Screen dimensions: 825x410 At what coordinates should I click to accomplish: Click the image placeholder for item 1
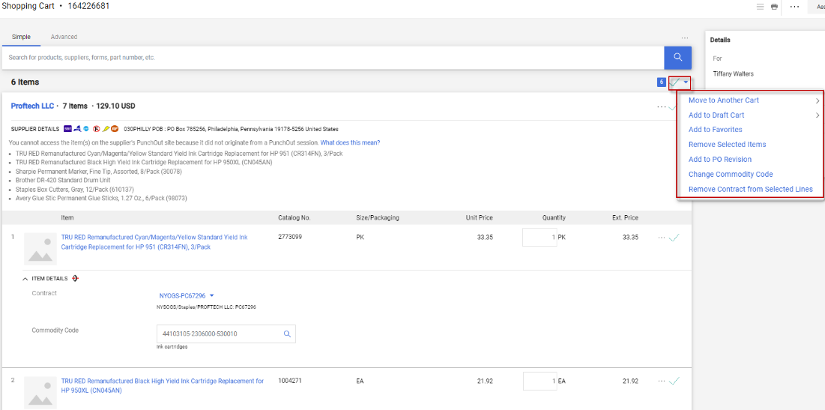(40, 248)
